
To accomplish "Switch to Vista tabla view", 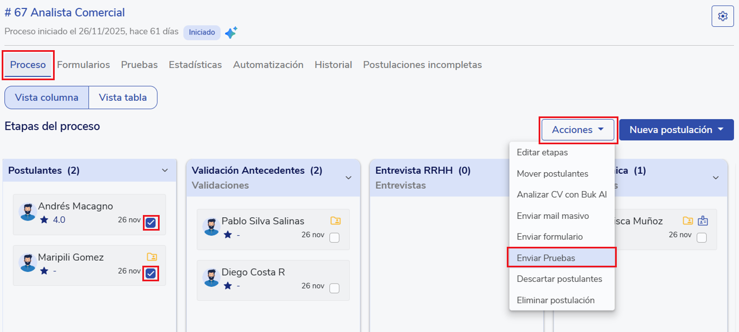I will pyautogui.click(x=123, y=97).
